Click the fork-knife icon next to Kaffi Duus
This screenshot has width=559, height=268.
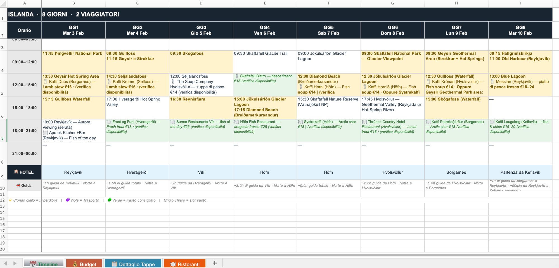click(45, 82)
